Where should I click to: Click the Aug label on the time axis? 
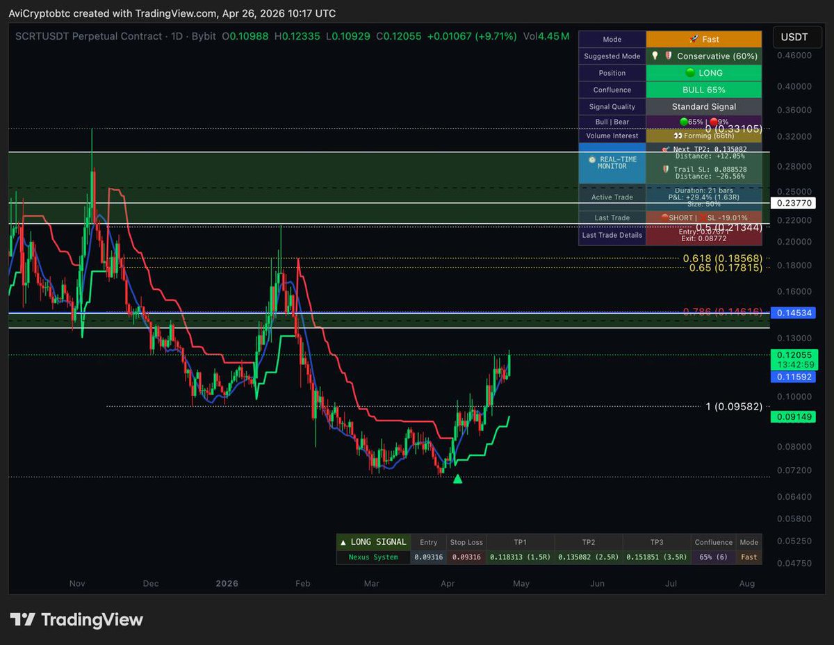click(x=746, y=584)
